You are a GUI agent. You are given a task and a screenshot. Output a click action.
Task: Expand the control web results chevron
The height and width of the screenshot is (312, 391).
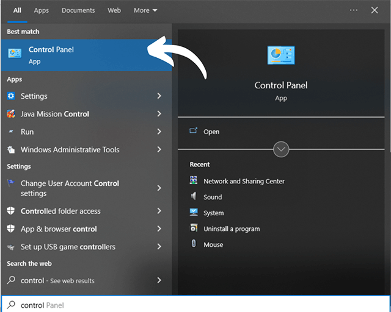tap(159, 280)
